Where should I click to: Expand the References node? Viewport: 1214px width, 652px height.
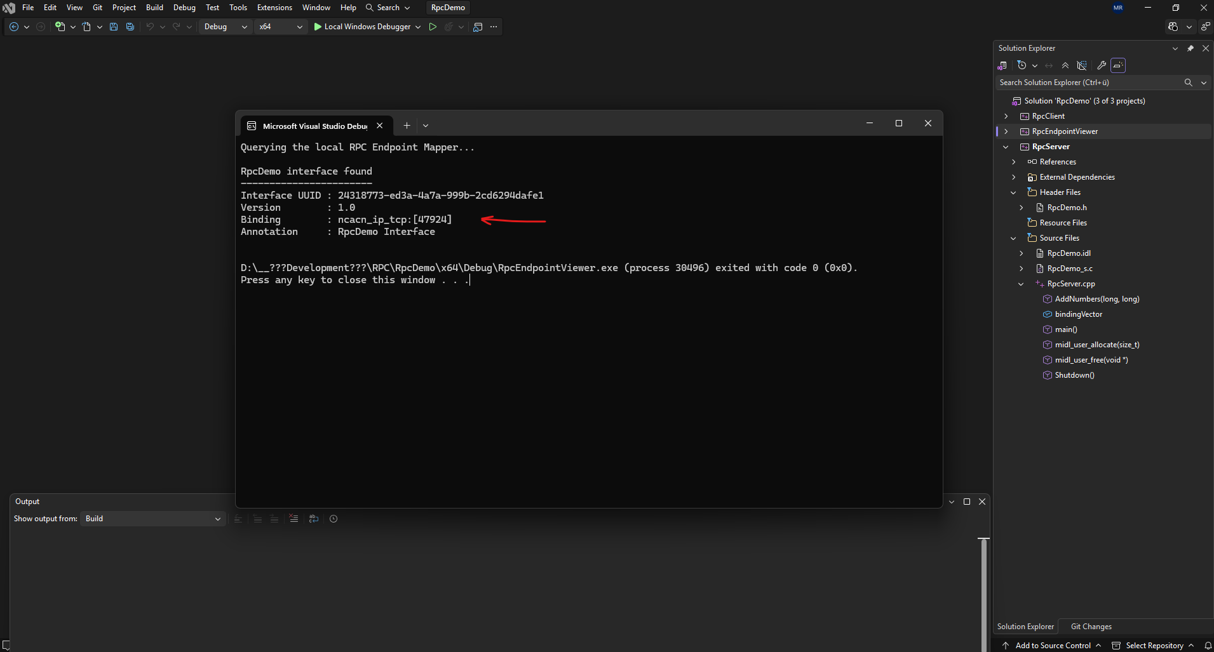click(x=1013, y=162)
